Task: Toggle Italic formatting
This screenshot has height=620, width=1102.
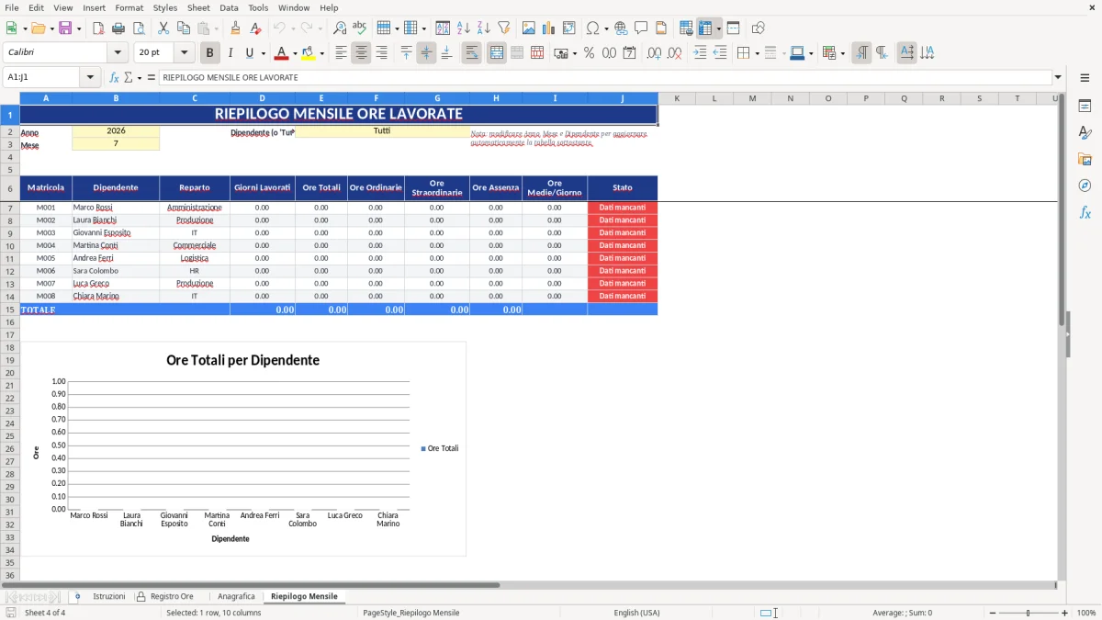Action: pyautogui.click(x=231, y=53)
